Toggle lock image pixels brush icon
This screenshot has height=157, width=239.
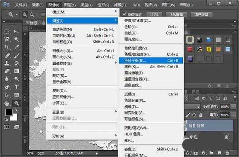pyautogui.click(x=188, y=115)
